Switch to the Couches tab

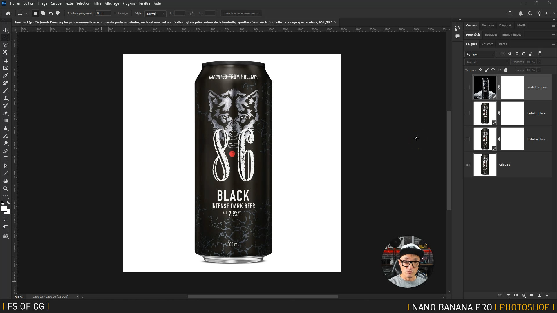(x=487, y=44)
